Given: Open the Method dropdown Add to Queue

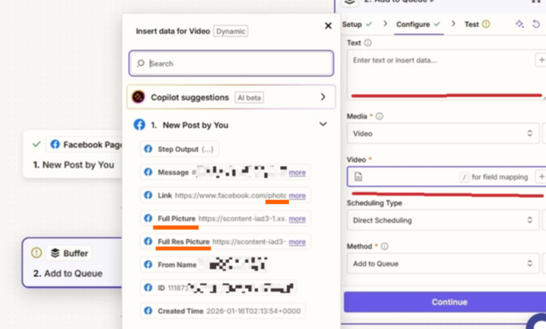Looking at the screenshot, I should pyautogui.click(x=443, y=263).
